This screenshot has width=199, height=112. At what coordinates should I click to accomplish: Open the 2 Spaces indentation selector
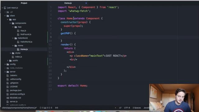pos(137,108)
